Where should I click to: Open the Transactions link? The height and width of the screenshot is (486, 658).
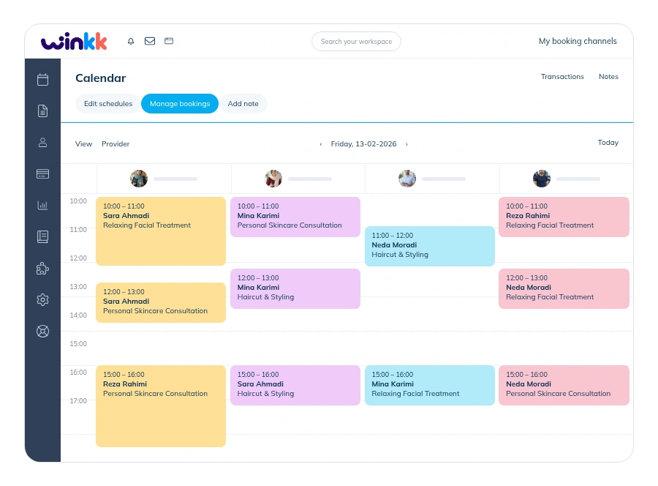click(562, 76)
